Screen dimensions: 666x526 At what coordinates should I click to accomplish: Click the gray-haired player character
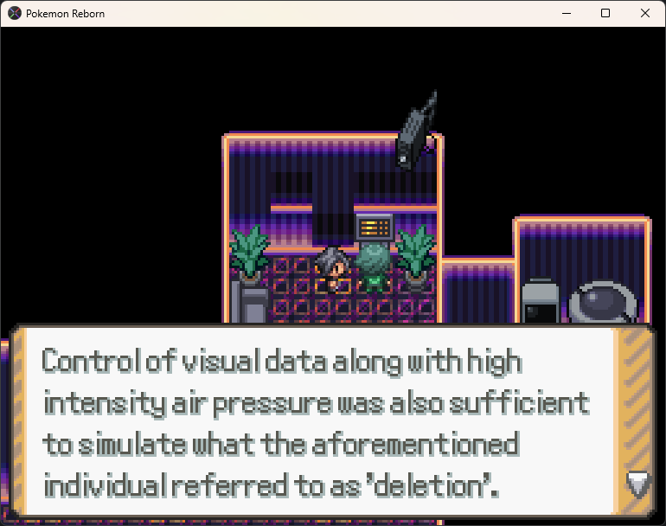333,270
